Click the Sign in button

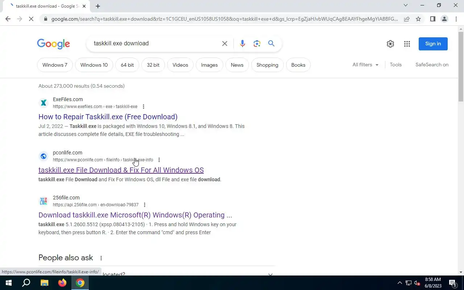[x=433, y=44]
